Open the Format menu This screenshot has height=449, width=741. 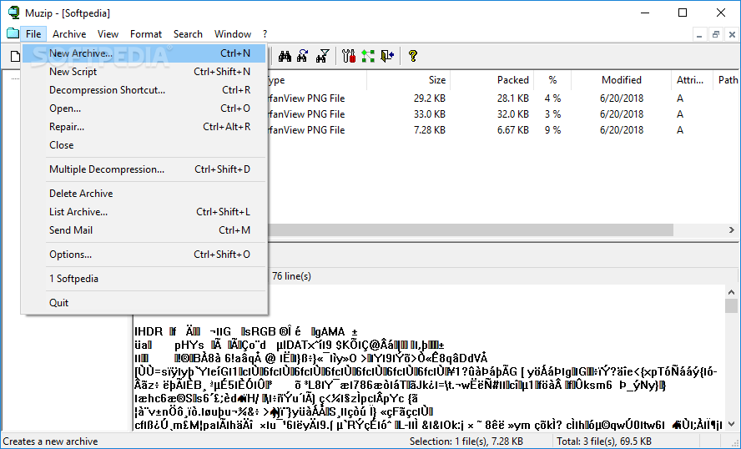[146, 34]
